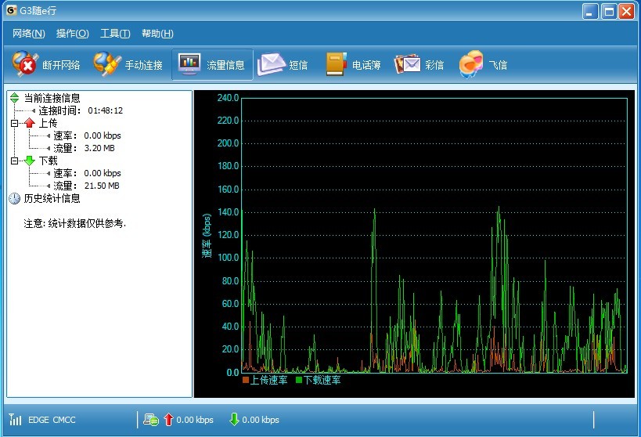Viewport: 641px width, 437px height.
Task: Click the 流量信息 toolbar label
Action: coord(225,65)
